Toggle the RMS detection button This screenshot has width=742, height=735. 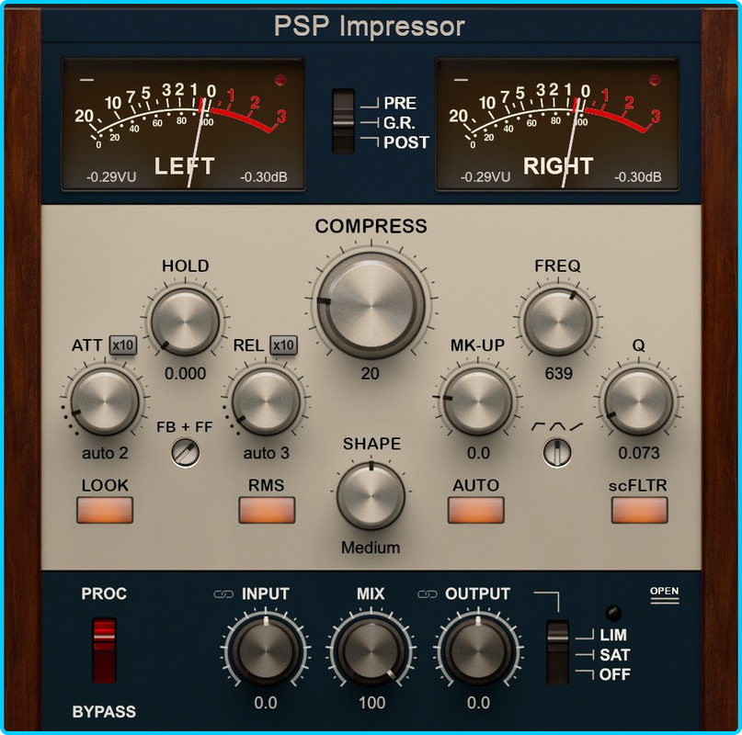coord(267,510)
